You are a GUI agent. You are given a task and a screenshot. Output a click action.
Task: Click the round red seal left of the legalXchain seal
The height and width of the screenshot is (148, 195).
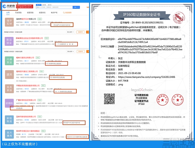162,100
